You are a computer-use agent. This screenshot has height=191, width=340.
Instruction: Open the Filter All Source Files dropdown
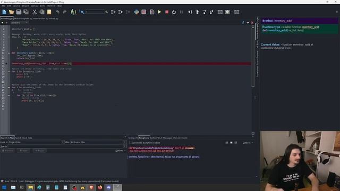(x=98, y=142)
